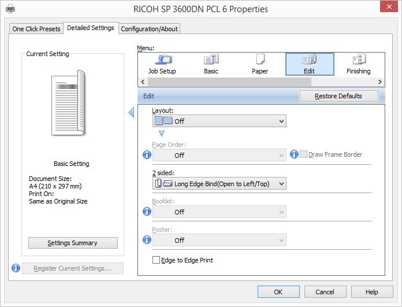The image size is (402, 307).
Task: Expand the Layout dropdown
Action: tap(219, 121)
